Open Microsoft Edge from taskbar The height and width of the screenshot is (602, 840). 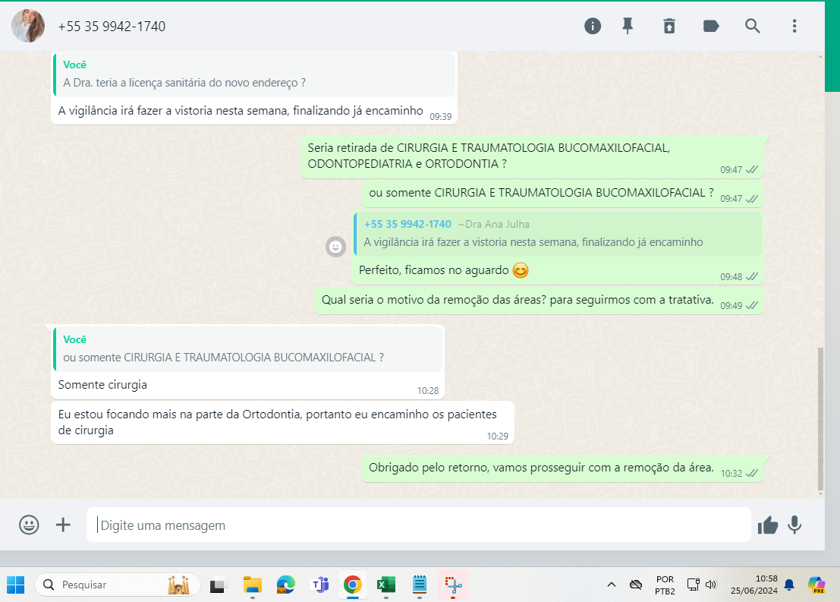pyautogui.click(x=285, y=585)
